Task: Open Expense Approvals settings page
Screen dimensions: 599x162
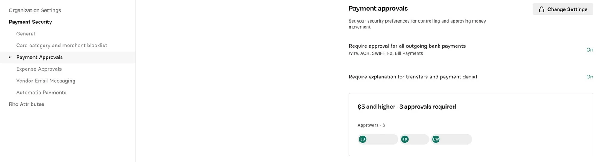Action: tap(39, 69)
